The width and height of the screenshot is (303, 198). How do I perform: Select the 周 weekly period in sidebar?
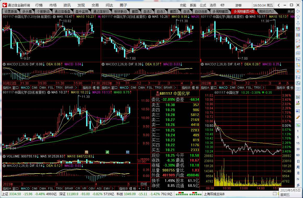pos(298,167)
